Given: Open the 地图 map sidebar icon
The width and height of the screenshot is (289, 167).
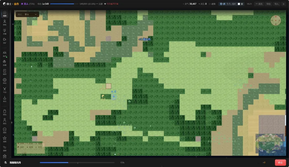Looking at the screenshot, I should coord(5,14).
